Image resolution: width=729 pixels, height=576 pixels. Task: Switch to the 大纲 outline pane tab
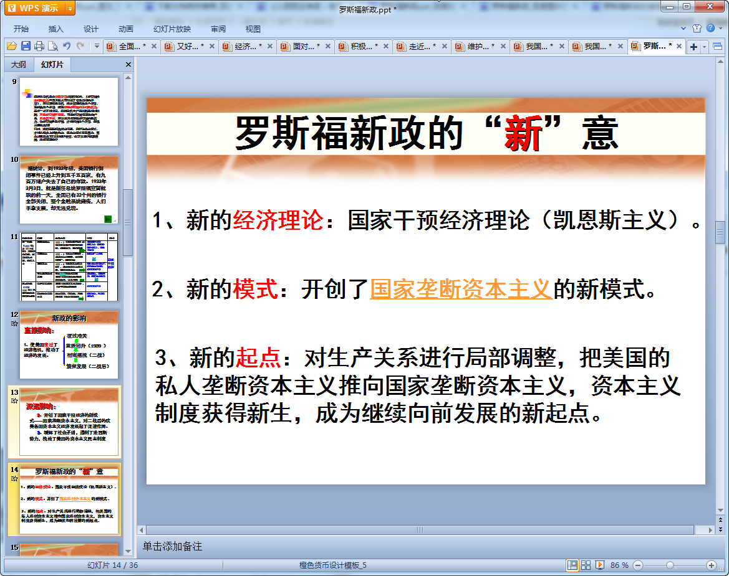18,65
